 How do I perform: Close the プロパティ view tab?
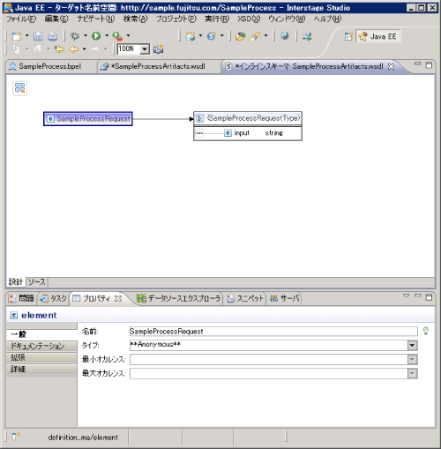coord(118,298)
